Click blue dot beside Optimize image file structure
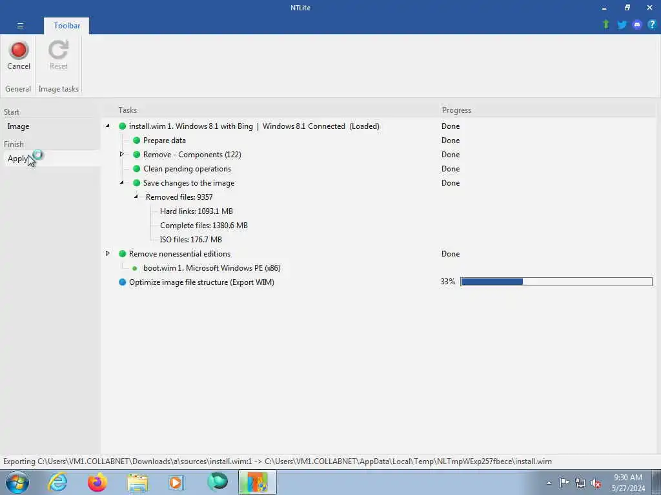This screenshot has width=661, height=495. tap(122, 282)
